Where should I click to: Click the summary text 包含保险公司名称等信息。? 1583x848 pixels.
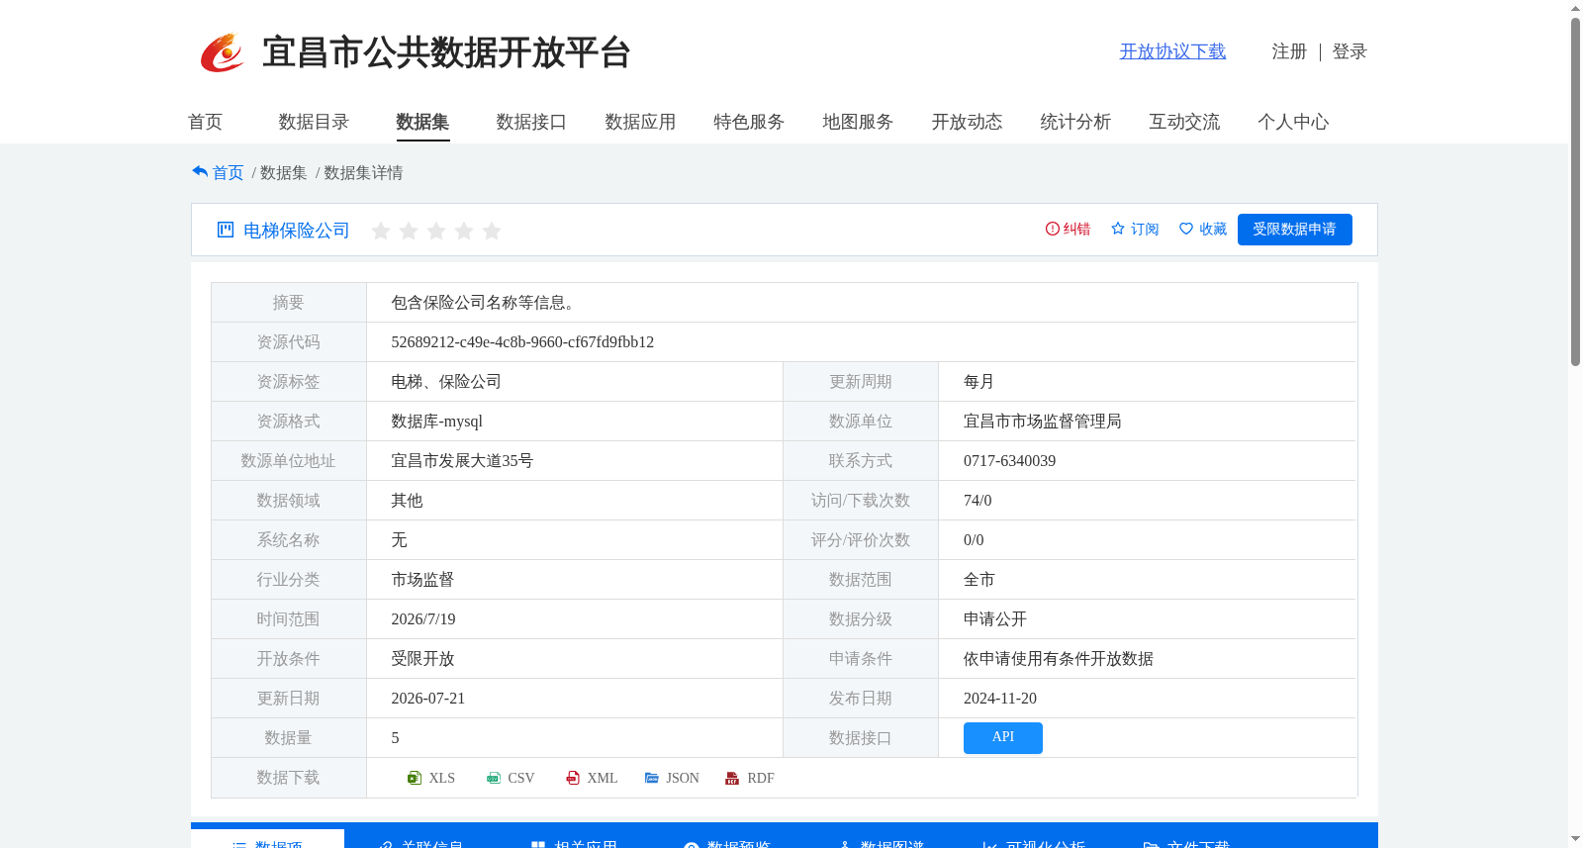[486, 303]
